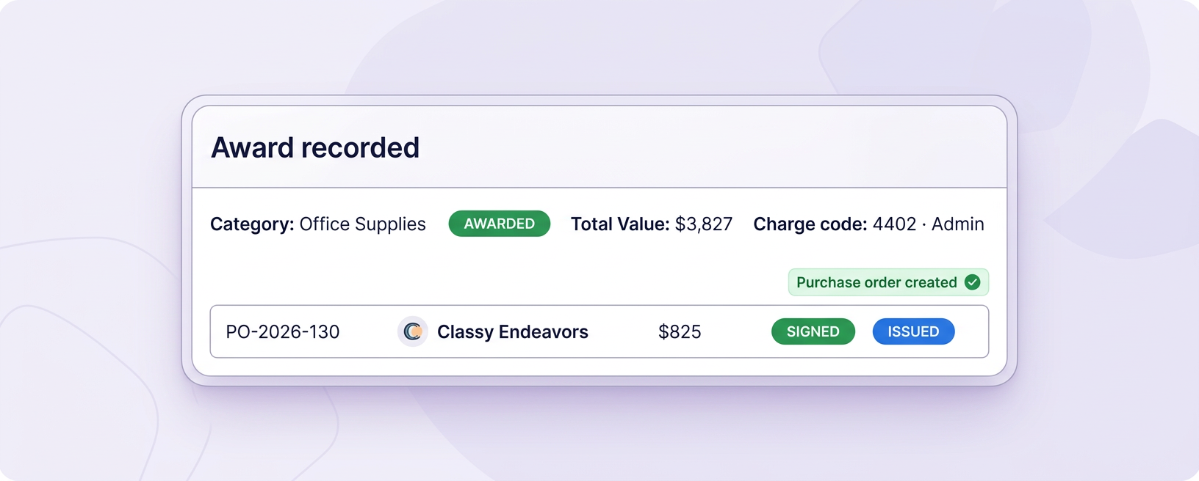Click the Charge code: field label
This screenshot has width=1199, height=481.
click(810, 224)
